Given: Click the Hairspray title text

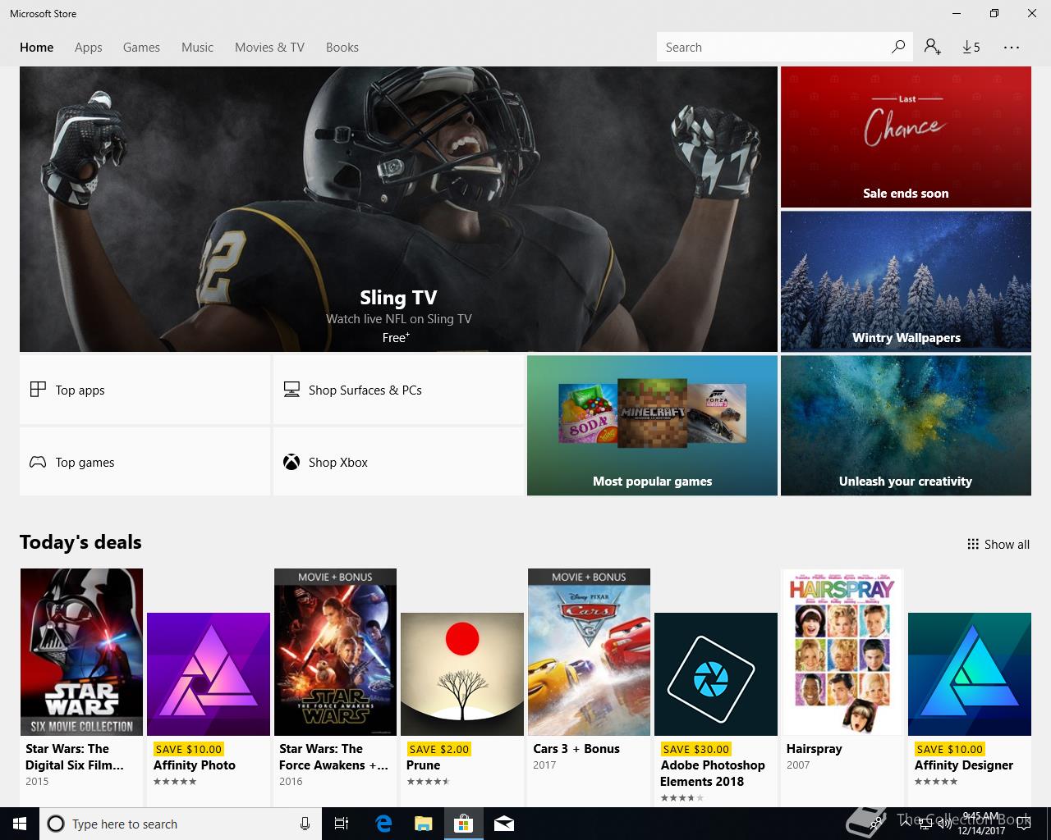Looking at the screenshot, I should (x=815, y=749).
